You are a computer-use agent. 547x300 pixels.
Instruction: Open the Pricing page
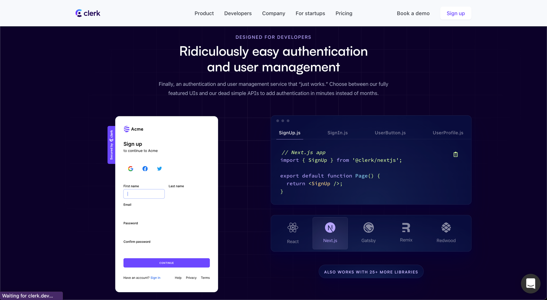pyautogui.click(x=344, y=13)
